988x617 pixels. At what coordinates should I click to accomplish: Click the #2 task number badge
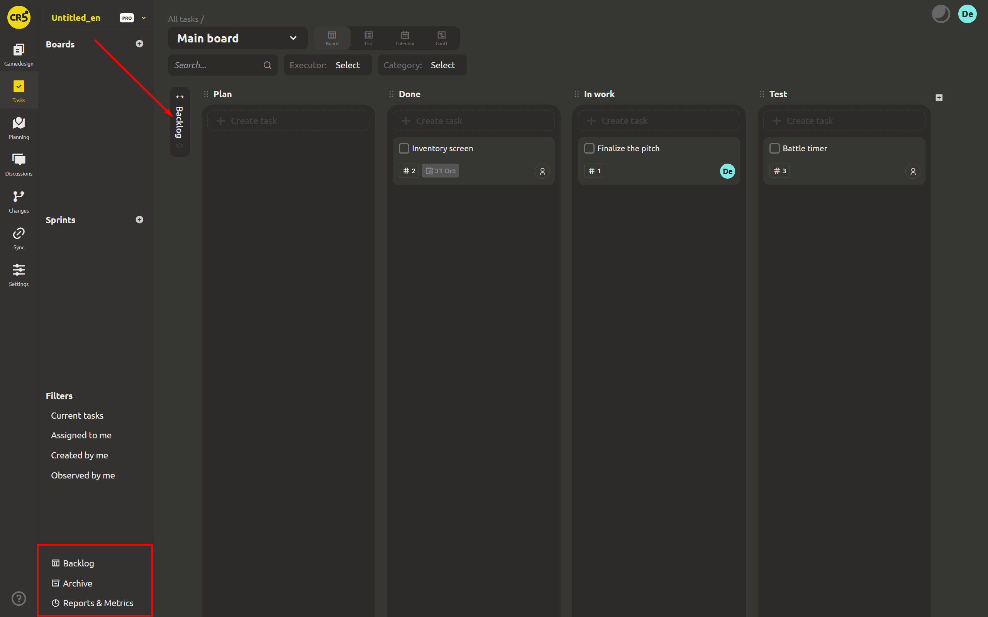409,171
